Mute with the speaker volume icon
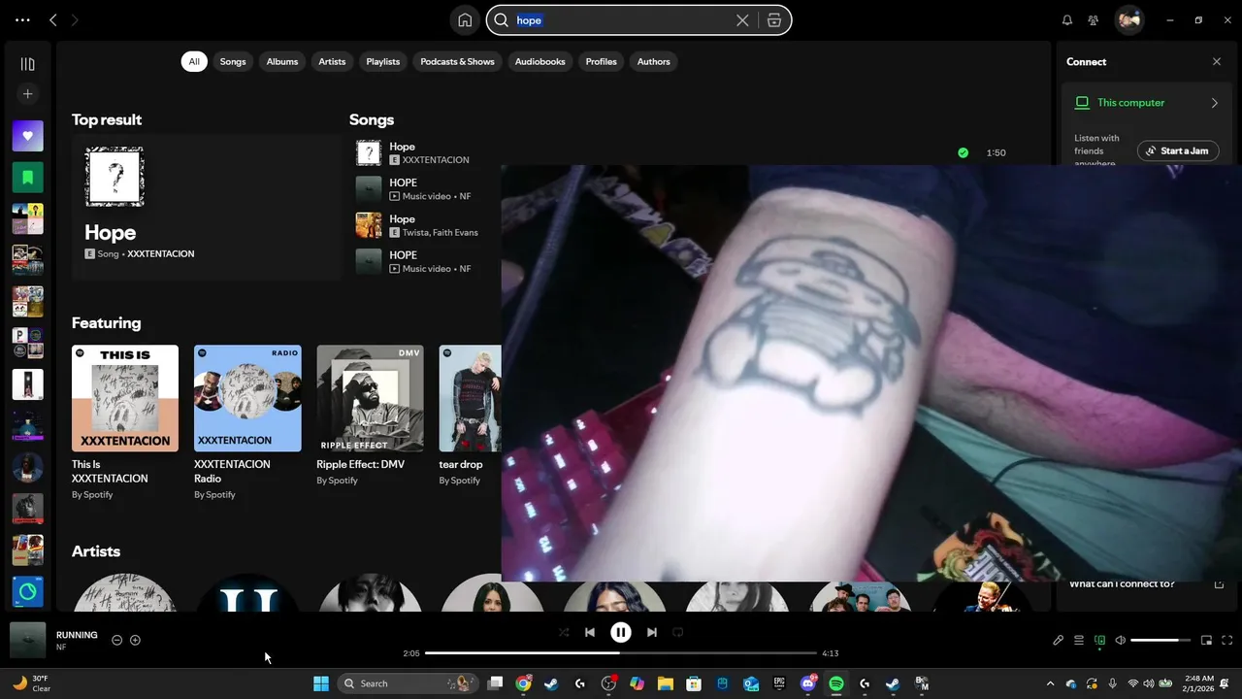 point(1121,641)
